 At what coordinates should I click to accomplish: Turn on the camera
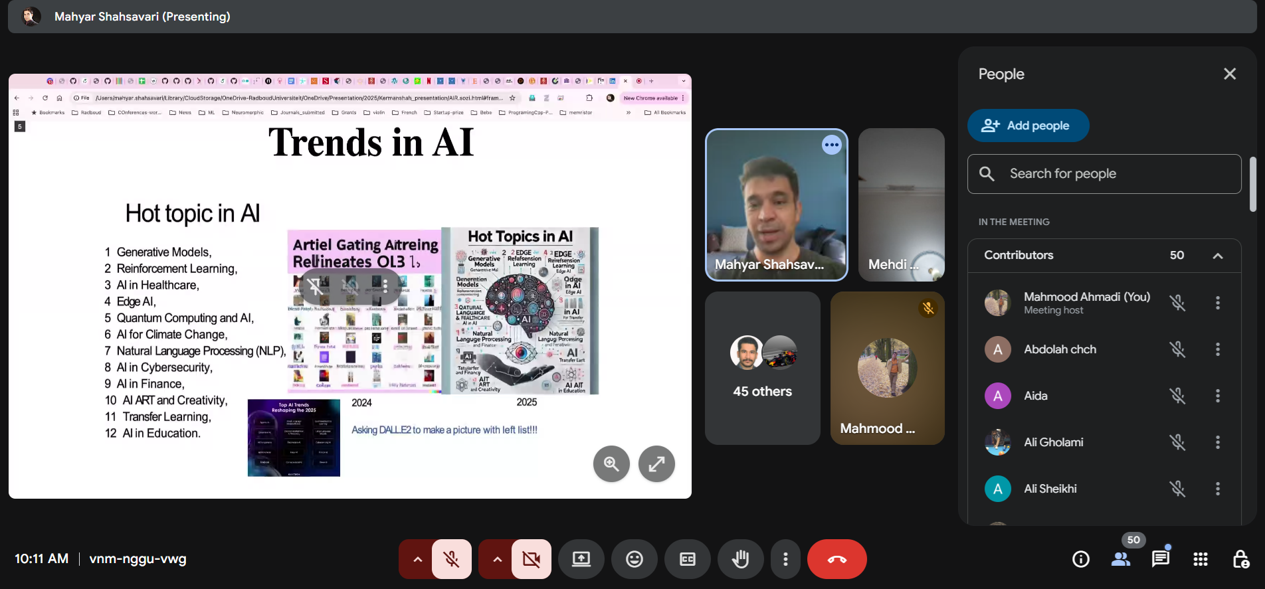pyautogui.click(x=532, y=559)
